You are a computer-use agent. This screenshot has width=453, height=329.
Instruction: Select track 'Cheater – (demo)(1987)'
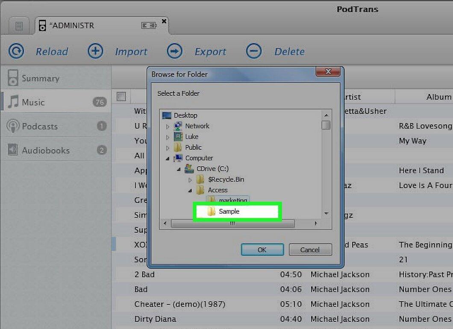(179, 304)
